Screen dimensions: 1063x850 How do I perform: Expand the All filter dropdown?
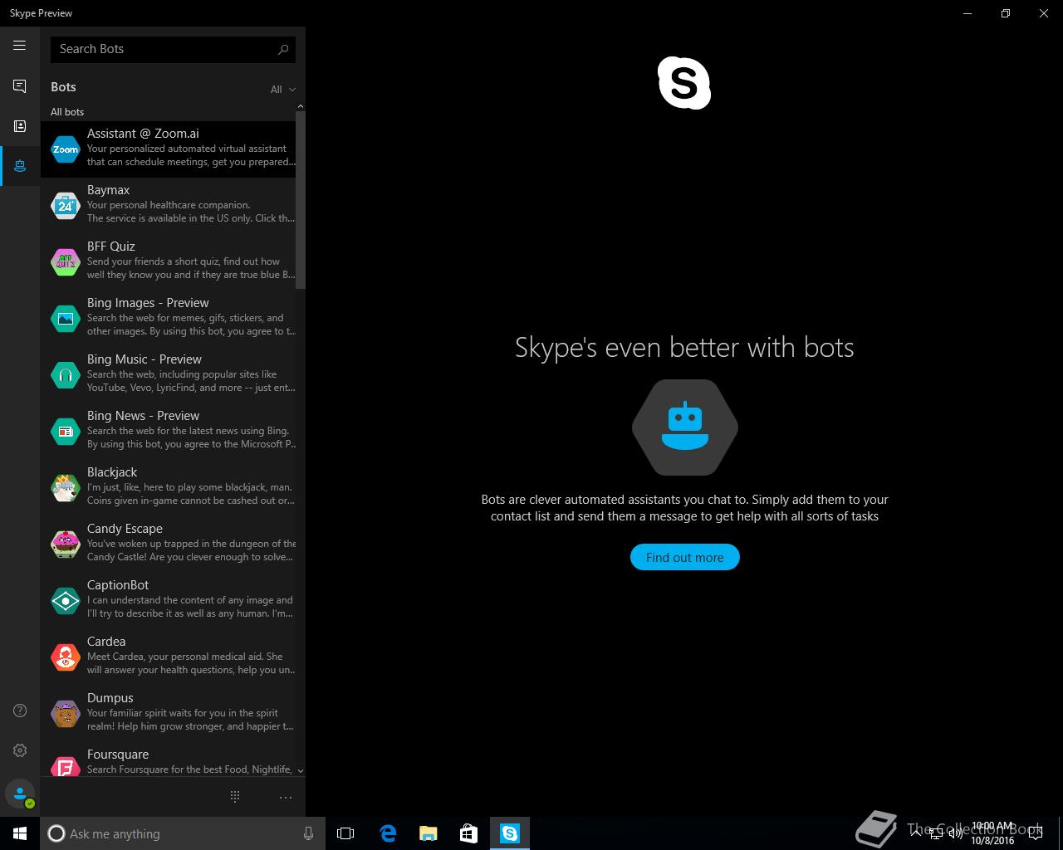pos(282,89)
